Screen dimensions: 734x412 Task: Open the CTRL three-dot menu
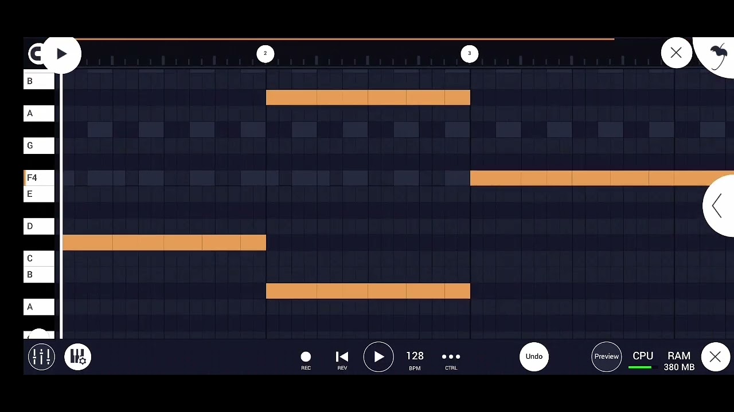pyautogui.click(x=451, y=360)
